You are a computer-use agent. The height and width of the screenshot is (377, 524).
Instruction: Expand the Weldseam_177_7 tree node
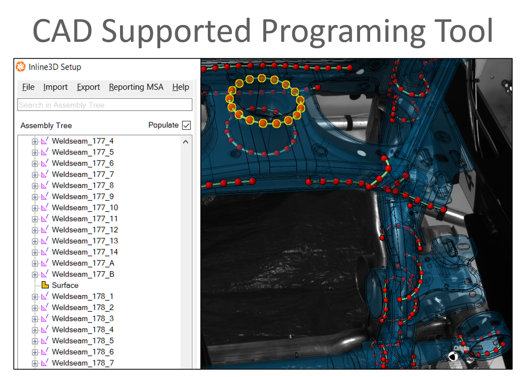pyautogui.click(x=35, y=175)
